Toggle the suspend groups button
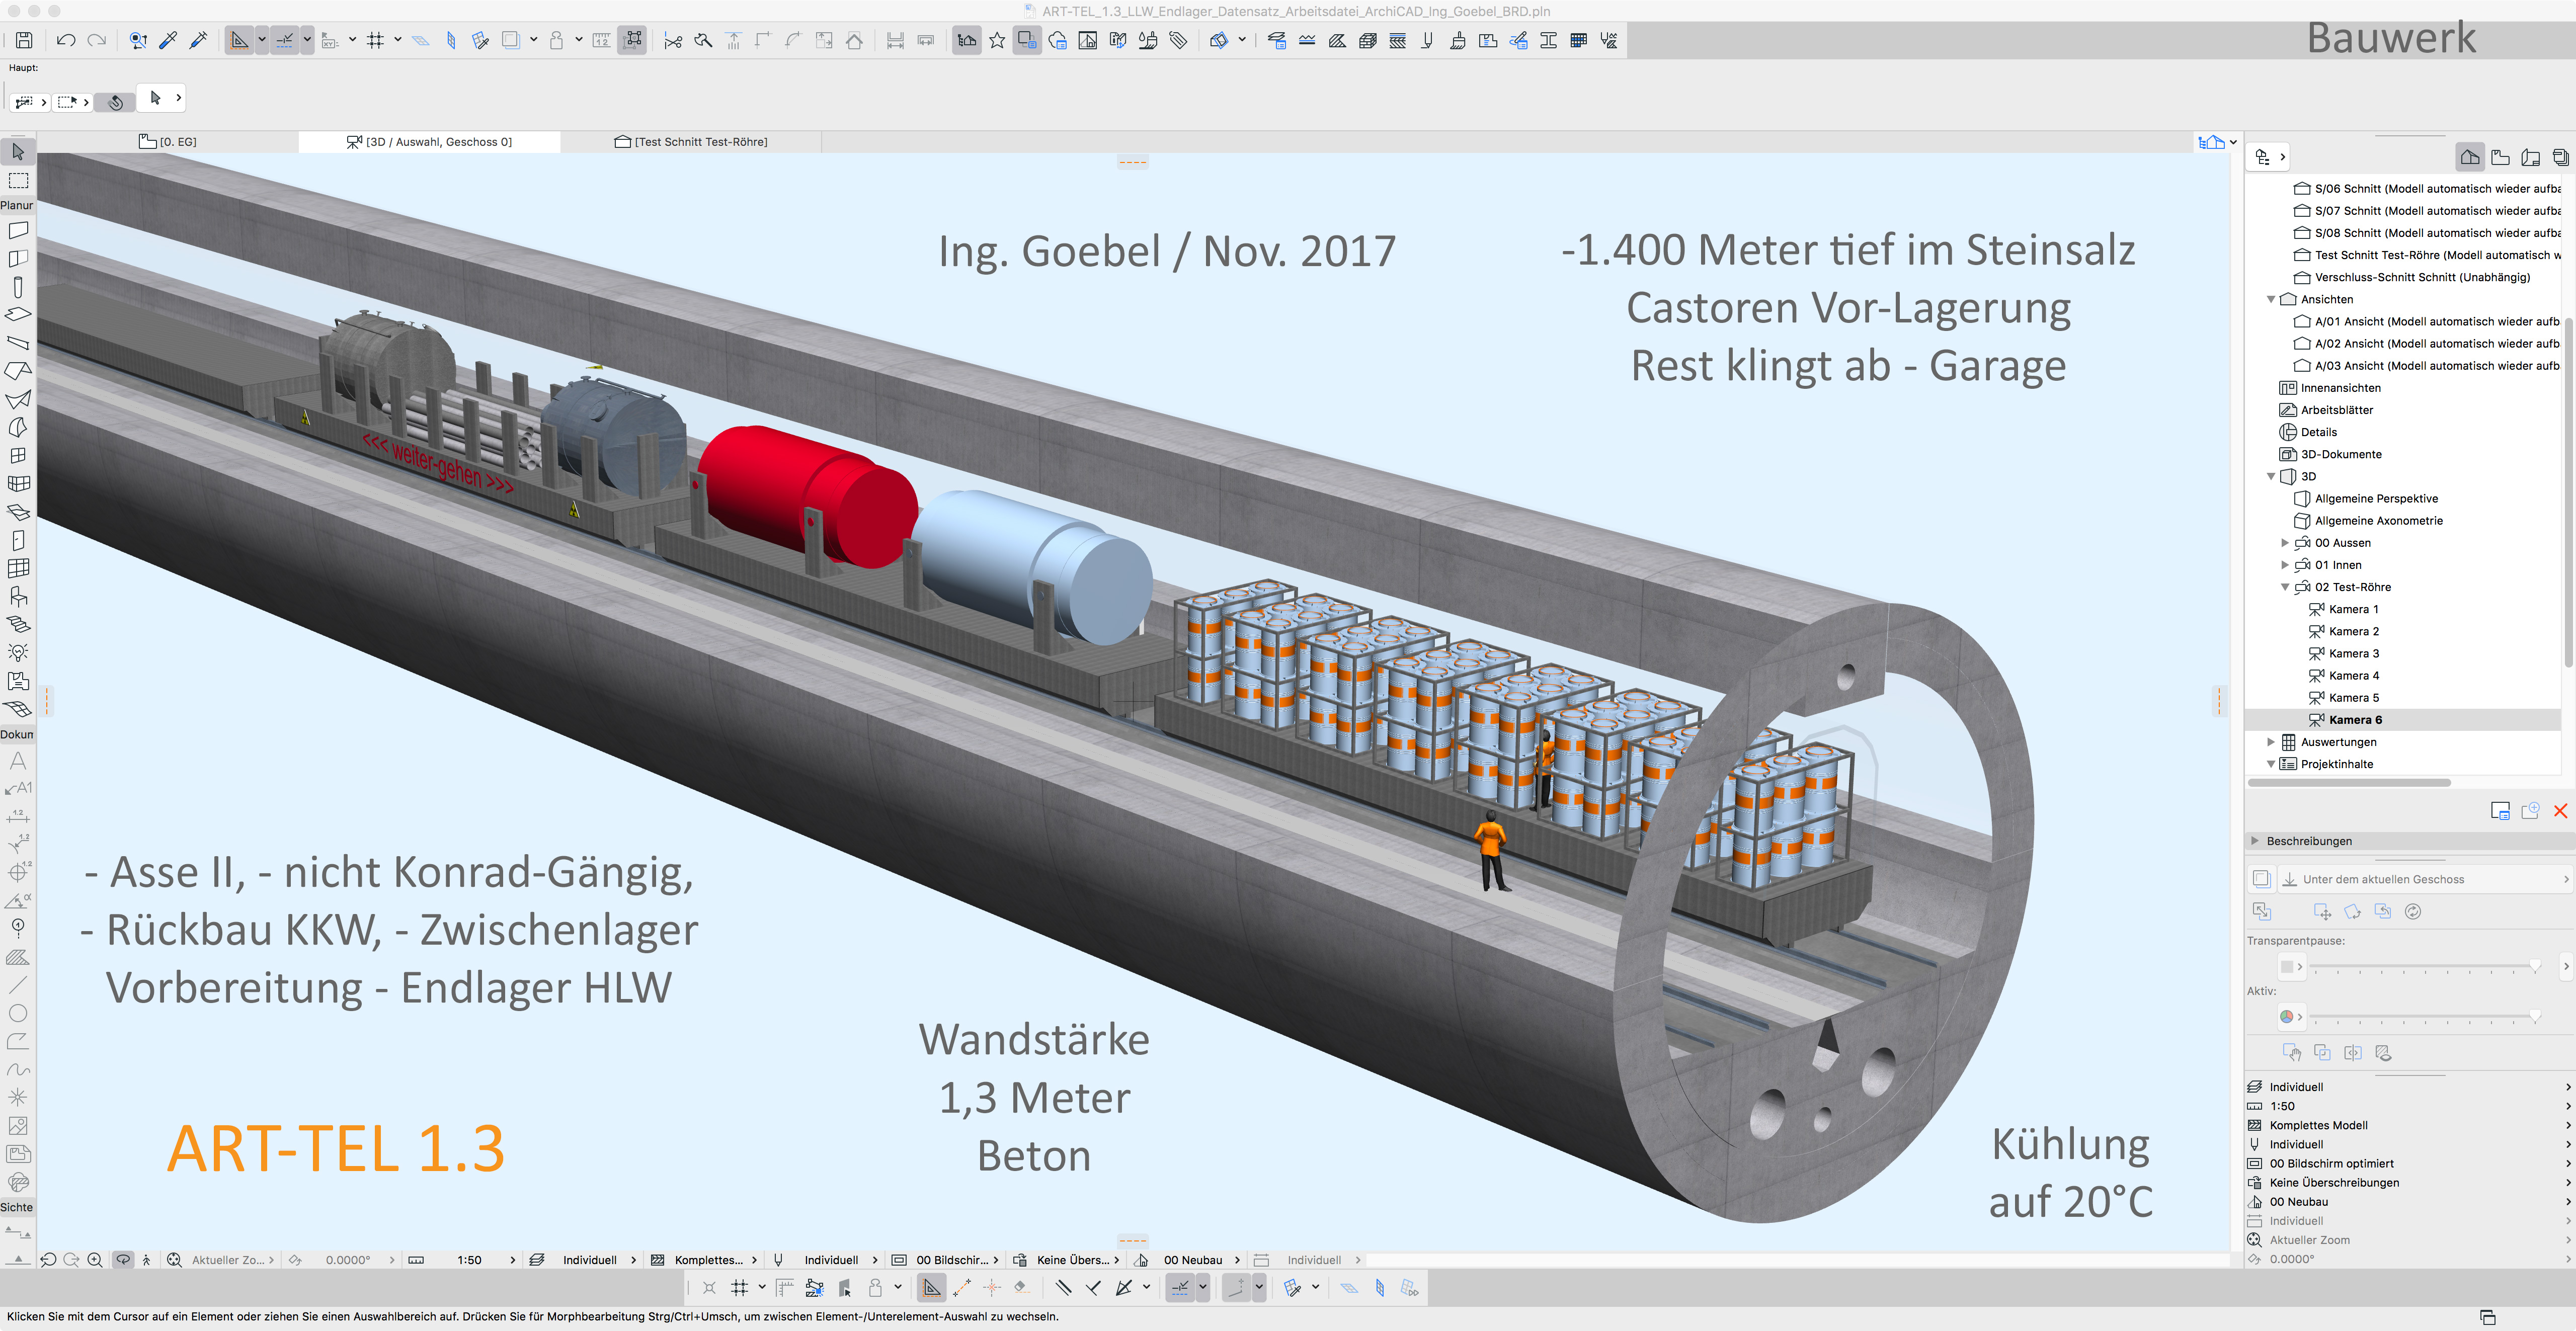 633,40
